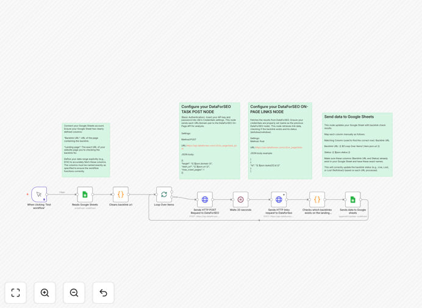Open 'Sends HTTP links request to DataforSeo' node
This screenshot has width=422, height=308.
point(279,199)
